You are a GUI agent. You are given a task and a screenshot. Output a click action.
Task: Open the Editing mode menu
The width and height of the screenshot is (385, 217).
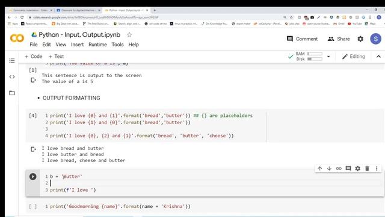tap(354, 57)
